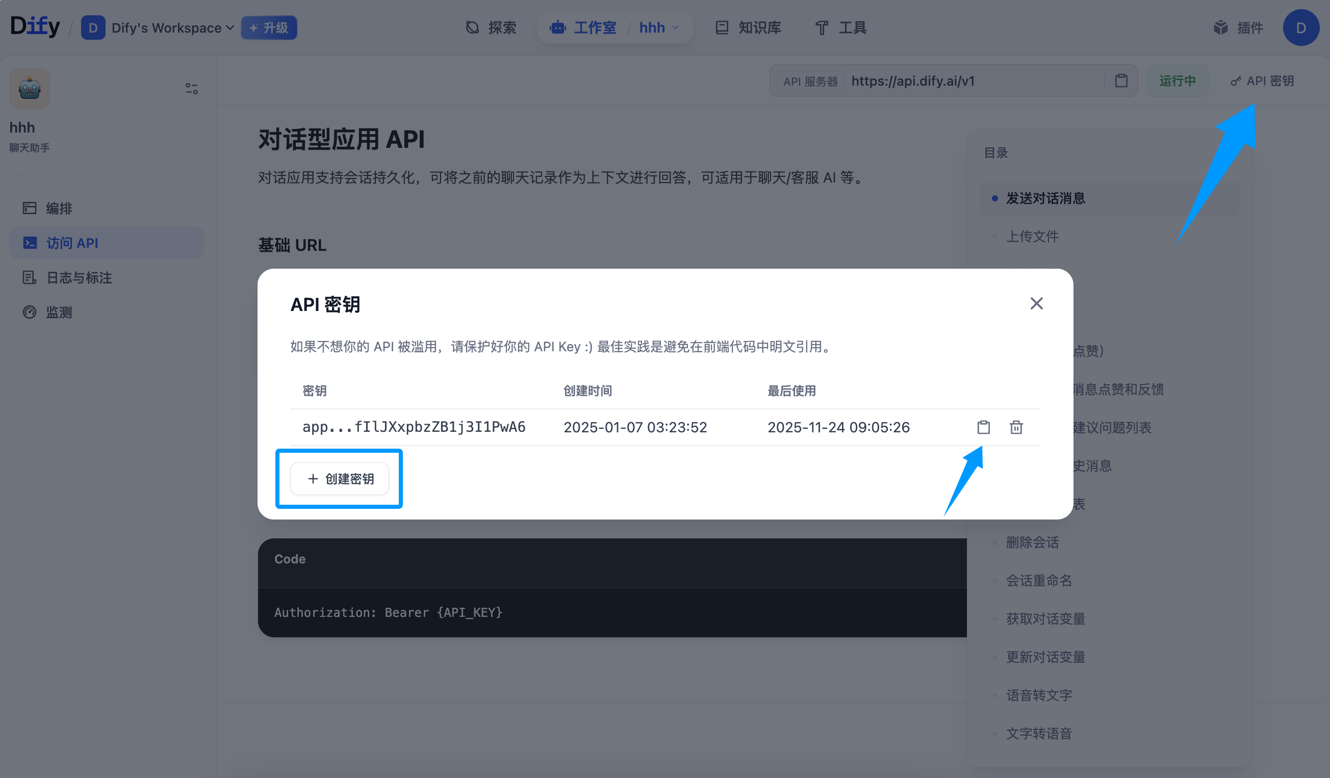The image size is (1330, 778).
Task: Delete the listed API key with the trash icon
Action: click(1016, 427)
